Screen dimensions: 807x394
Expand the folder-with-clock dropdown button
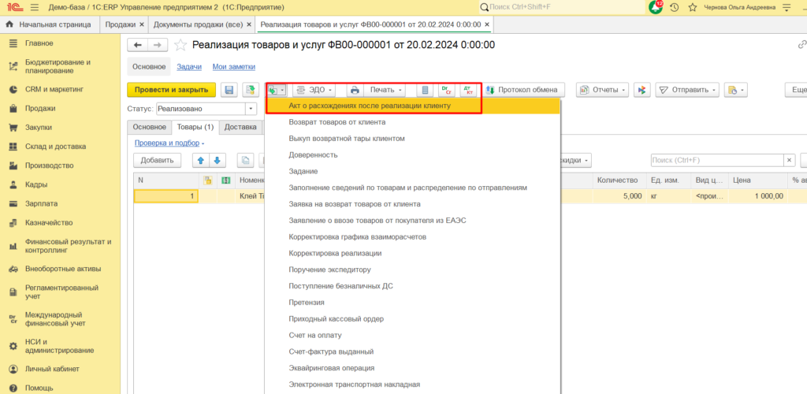pos(735,90)
